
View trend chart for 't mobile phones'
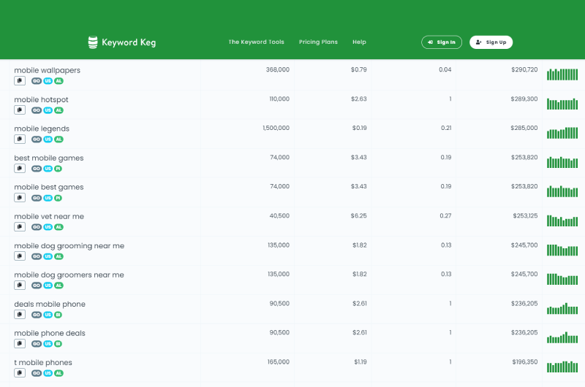tap(562, 367)
